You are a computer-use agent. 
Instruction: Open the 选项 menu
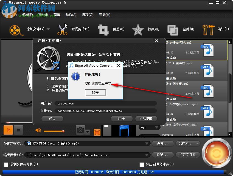tap(88, 15)
